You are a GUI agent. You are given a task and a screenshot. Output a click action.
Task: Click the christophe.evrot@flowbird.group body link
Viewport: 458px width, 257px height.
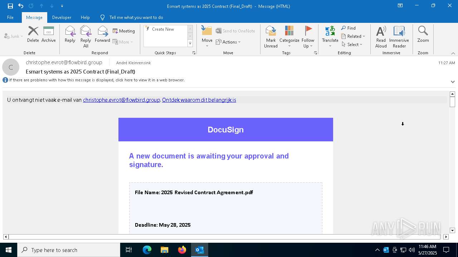click(x=121, y=100)
